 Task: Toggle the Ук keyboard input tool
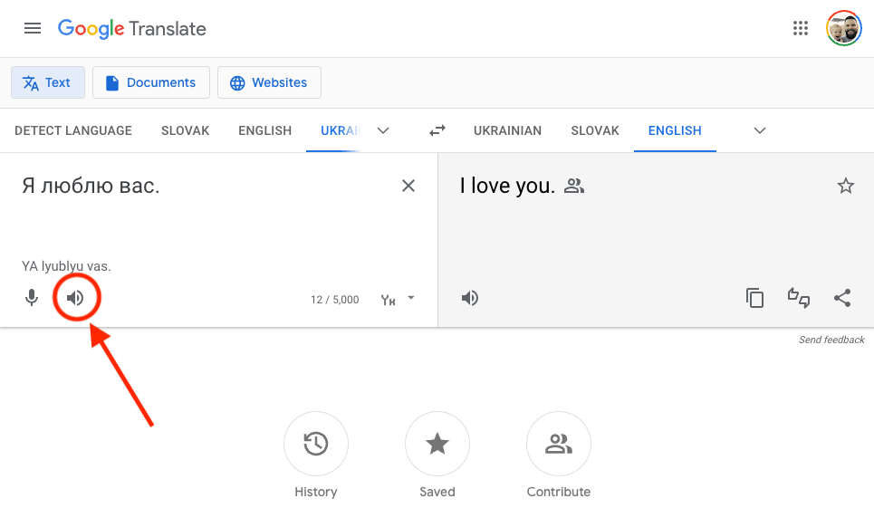click(388, 300)
